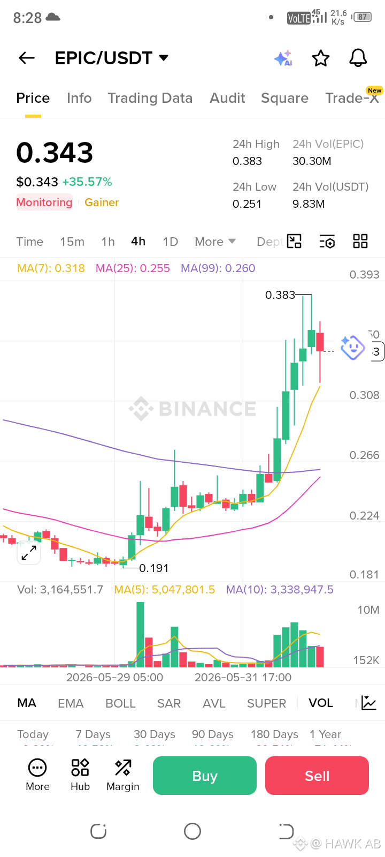Image resolution: width=385 pixels, height=857 pixels.
Task: Select the 1h interval
Action: (108, 242)
